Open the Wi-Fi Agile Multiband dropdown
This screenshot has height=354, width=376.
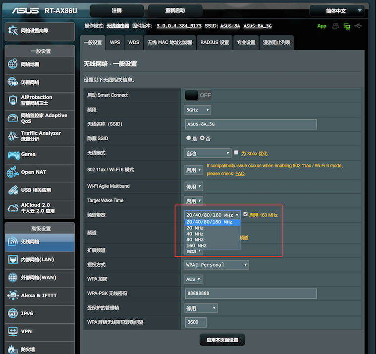tap(194, 186)
